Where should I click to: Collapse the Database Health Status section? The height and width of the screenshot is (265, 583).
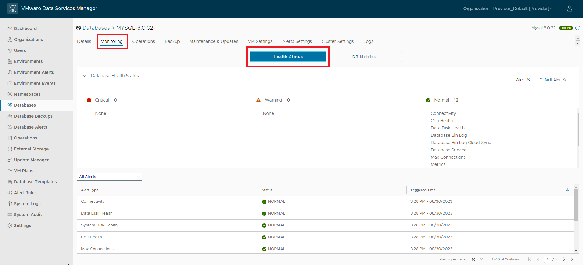[85, 76]
